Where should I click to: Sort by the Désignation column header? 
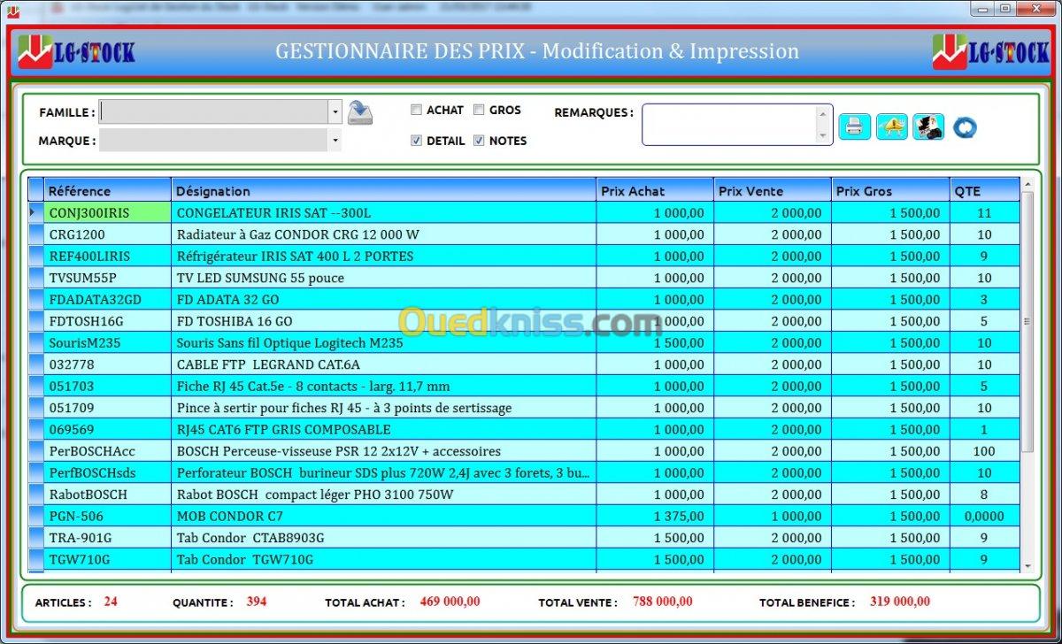coord(384,190)
